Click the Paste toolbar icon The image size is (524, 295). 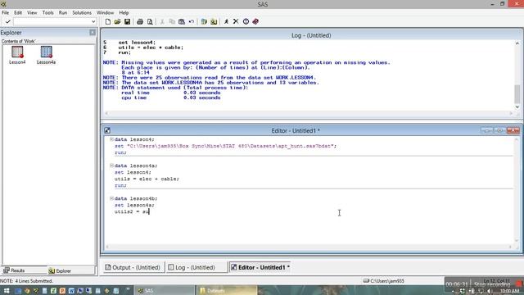pyautogui.click(x=182, y=22)
